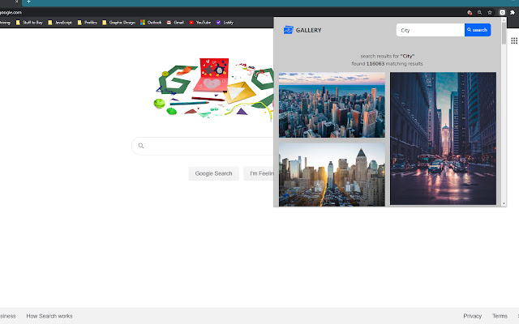Open the Gmail bookmark
519x324 pixels.
tap(175, 23)
